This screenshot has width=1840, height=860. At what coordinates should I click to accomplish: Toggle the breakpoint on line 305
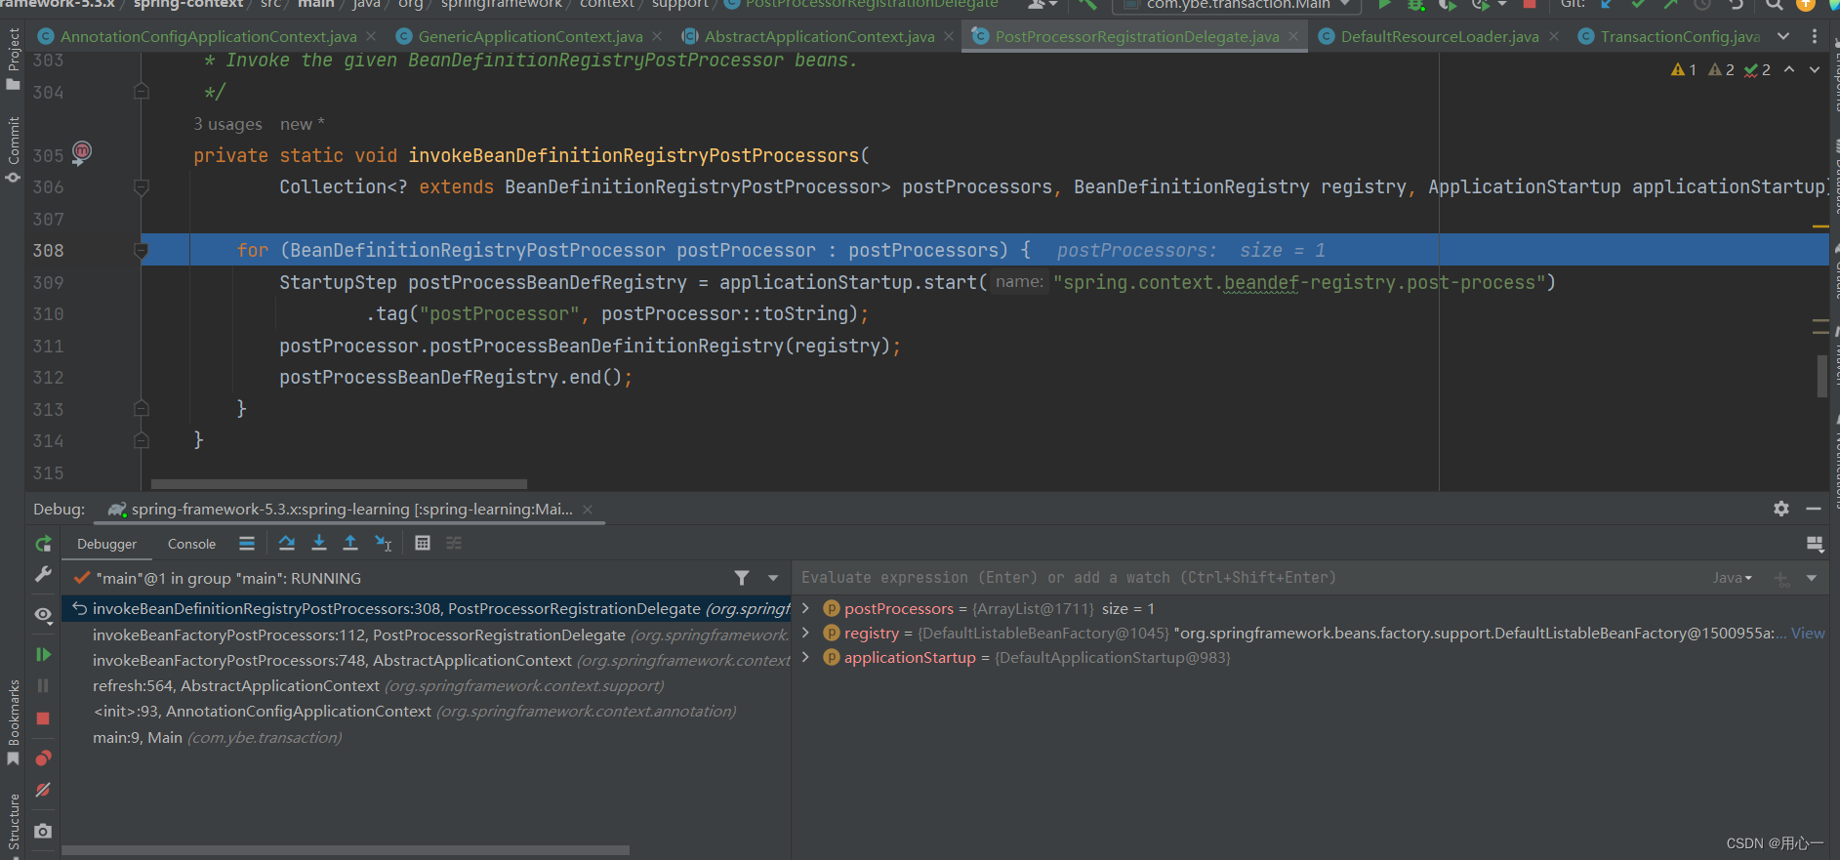point(82,151)
